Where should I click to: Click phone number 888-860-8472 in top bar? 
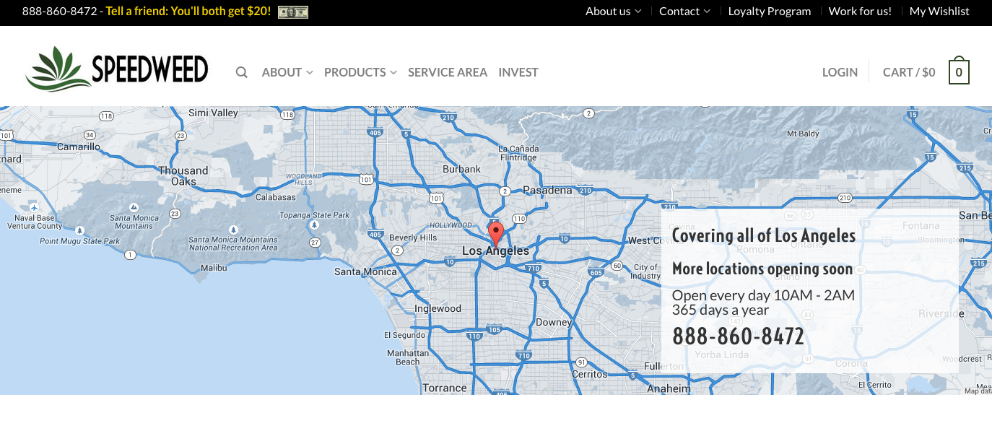[x=59, y=12]
